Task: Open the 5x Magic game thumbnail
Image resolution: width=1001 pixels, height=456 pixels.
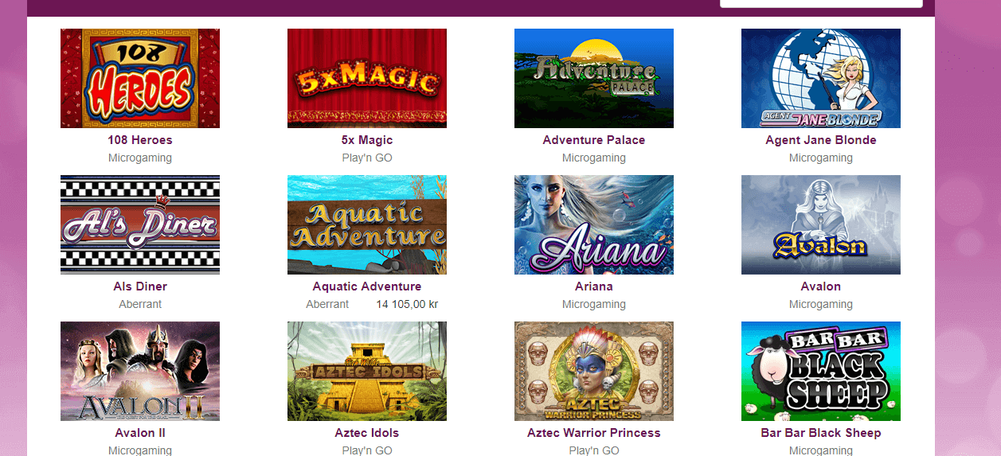Action: click(367, 78)
